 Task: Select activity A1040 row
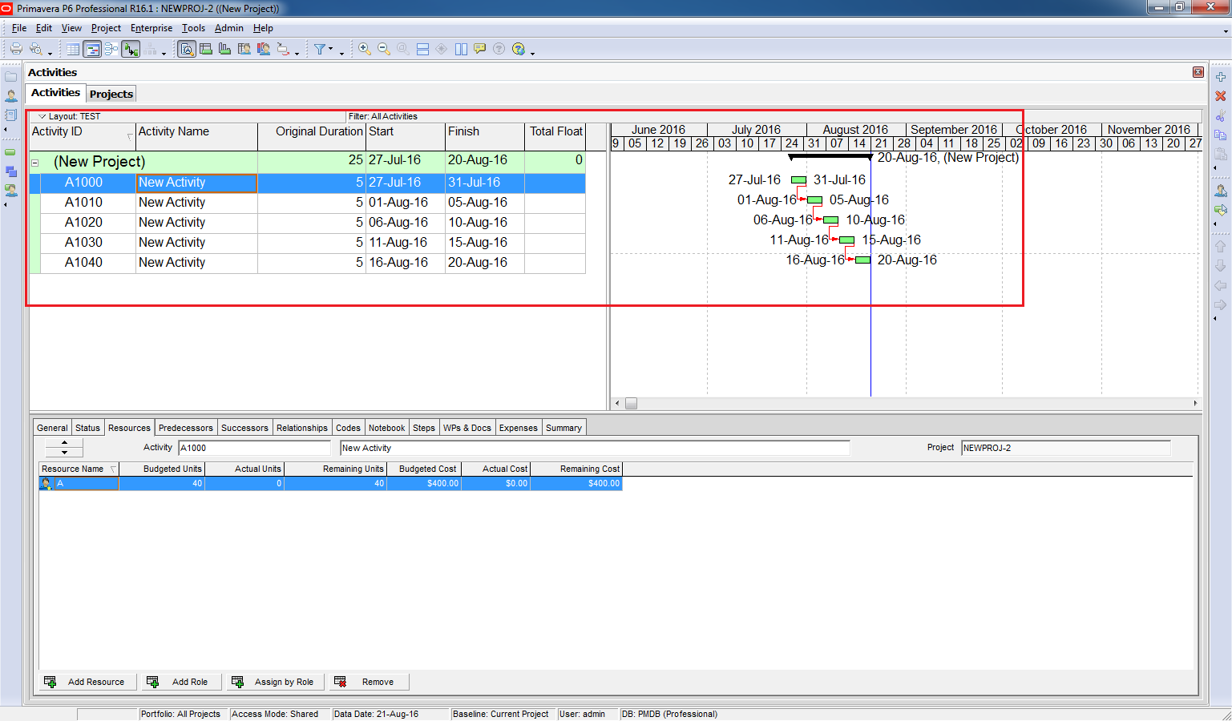[x=308, y=263]
